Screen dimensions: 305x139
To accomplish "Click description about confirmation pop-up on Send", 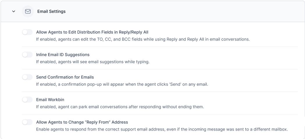I will (122, 84).
